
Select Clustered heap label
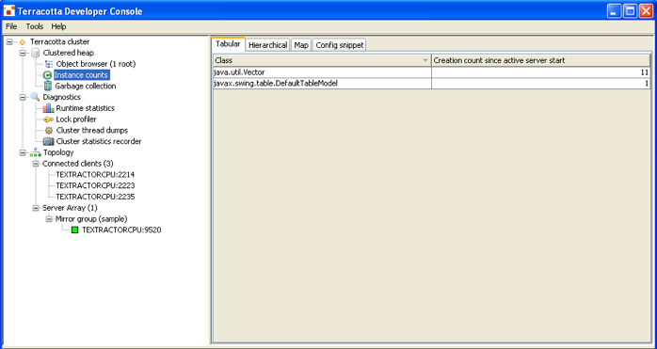[x=69, y=54]
